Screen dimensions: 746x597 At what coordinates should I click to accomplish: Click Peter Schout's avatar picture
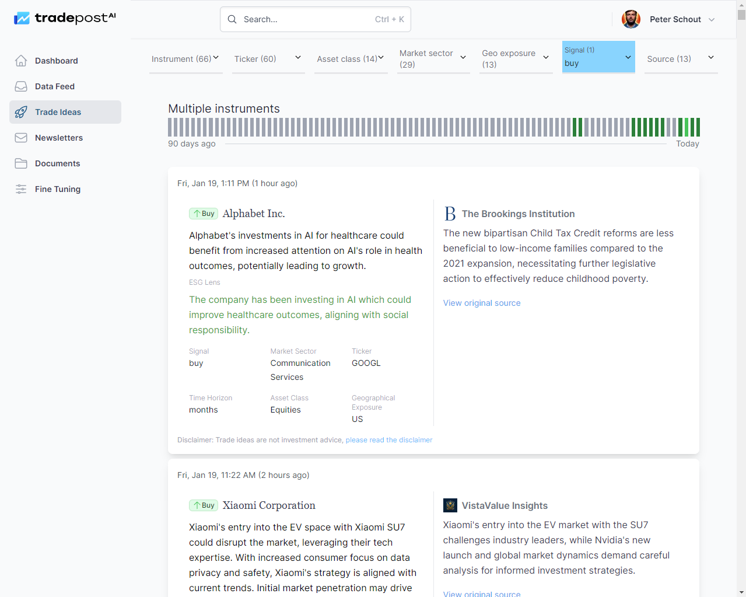(x=631, y=19)
